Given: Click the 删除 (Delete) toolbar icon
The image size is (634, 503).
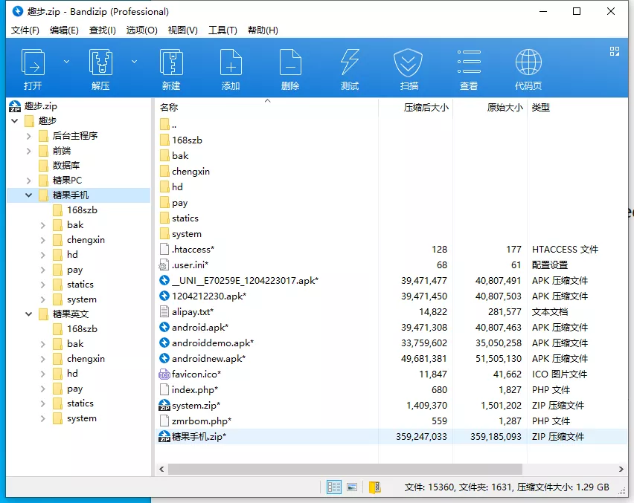Looking at the screenshot, I should coord(290,67).
